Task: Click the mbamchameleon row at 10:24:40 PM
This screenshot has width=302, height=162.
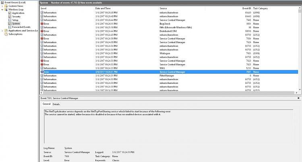Action: click(169, 35)
